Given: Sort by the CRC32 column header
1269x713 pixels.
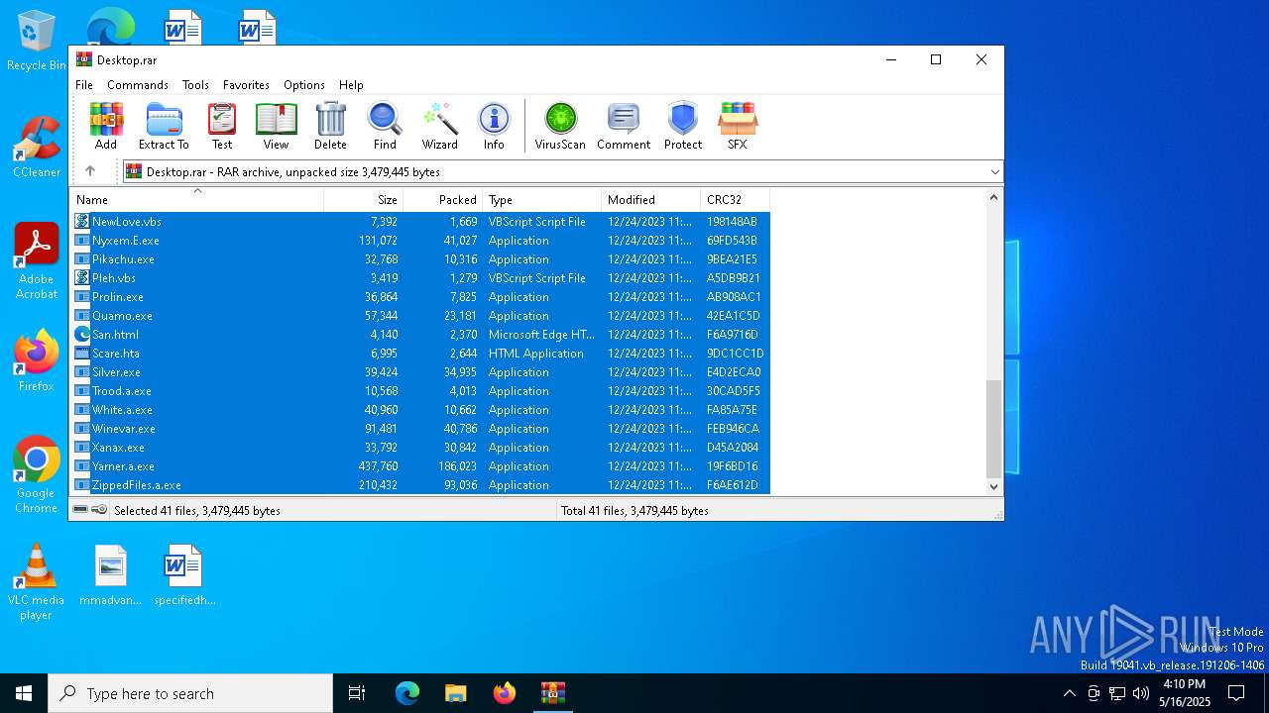Looking at the screenshot, I should coord(736,199).
